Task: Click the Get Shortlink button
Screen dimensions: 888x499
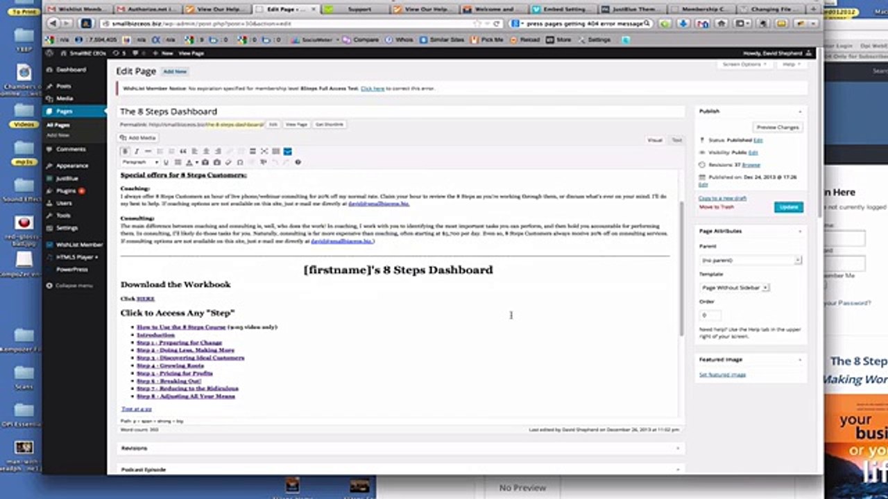Action: coord(330,124)
